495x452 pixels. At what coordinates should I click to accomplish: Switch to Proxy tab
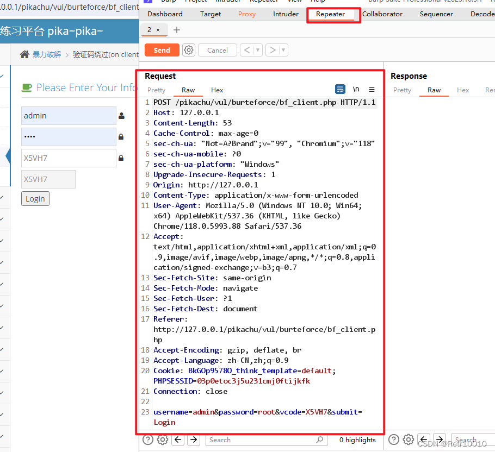click(247, 14)
